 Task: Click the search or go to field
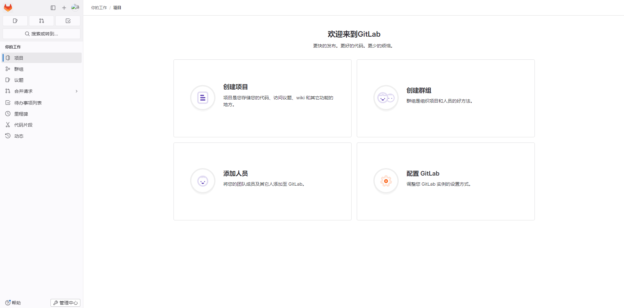pos(41,34)
